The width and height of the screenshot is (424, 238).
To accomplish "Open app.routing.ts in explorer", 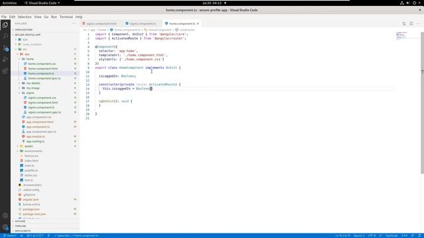I will point(35,141).
